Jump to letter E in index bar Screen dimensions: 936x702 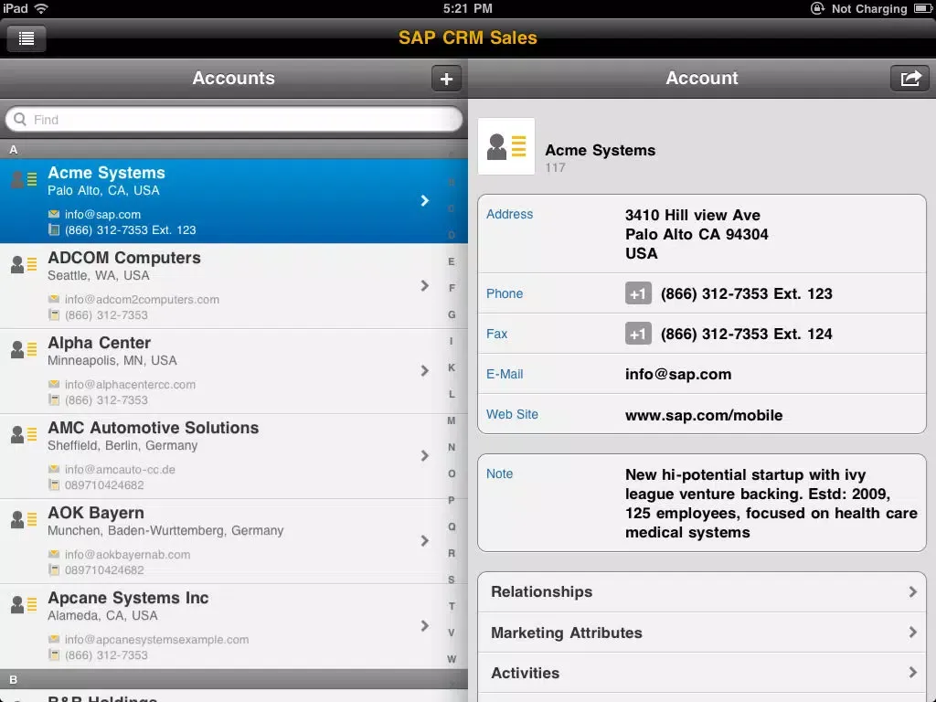point(452,261)
